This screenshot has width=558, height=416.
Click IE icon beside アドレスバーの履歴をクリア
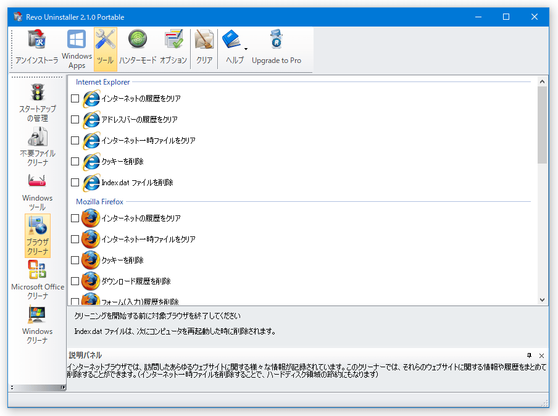pyautogui.click(x=91, y=120)
